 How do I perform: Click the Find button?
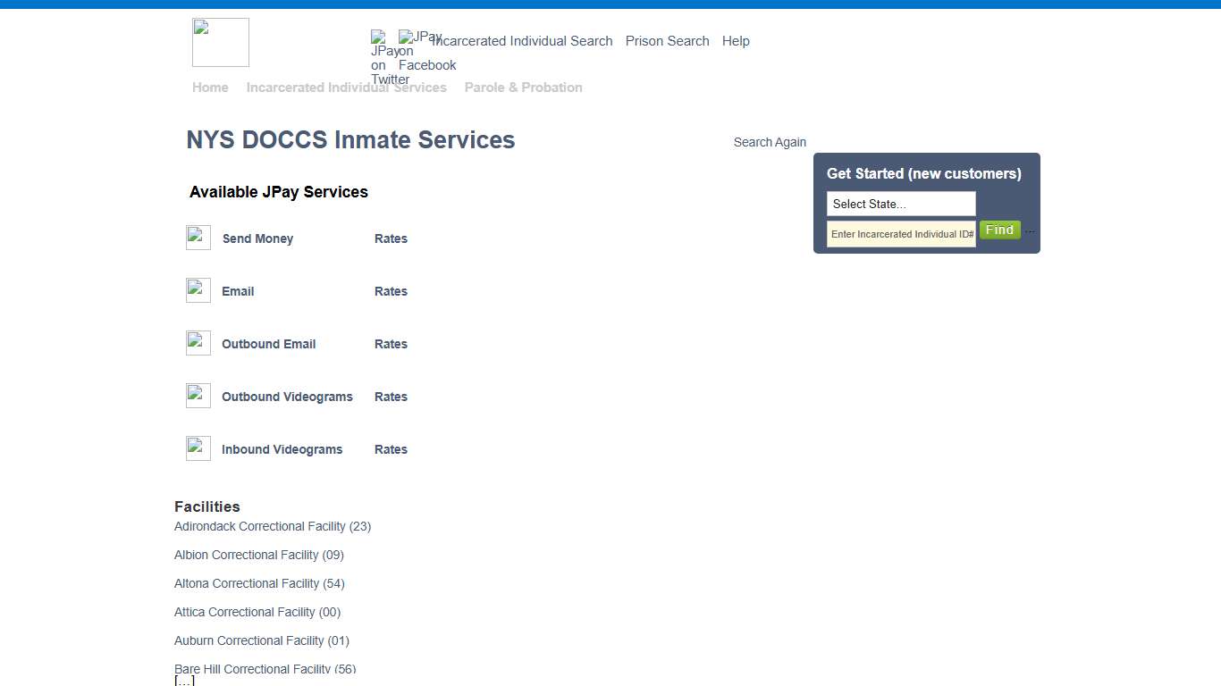tap(999, 230)
